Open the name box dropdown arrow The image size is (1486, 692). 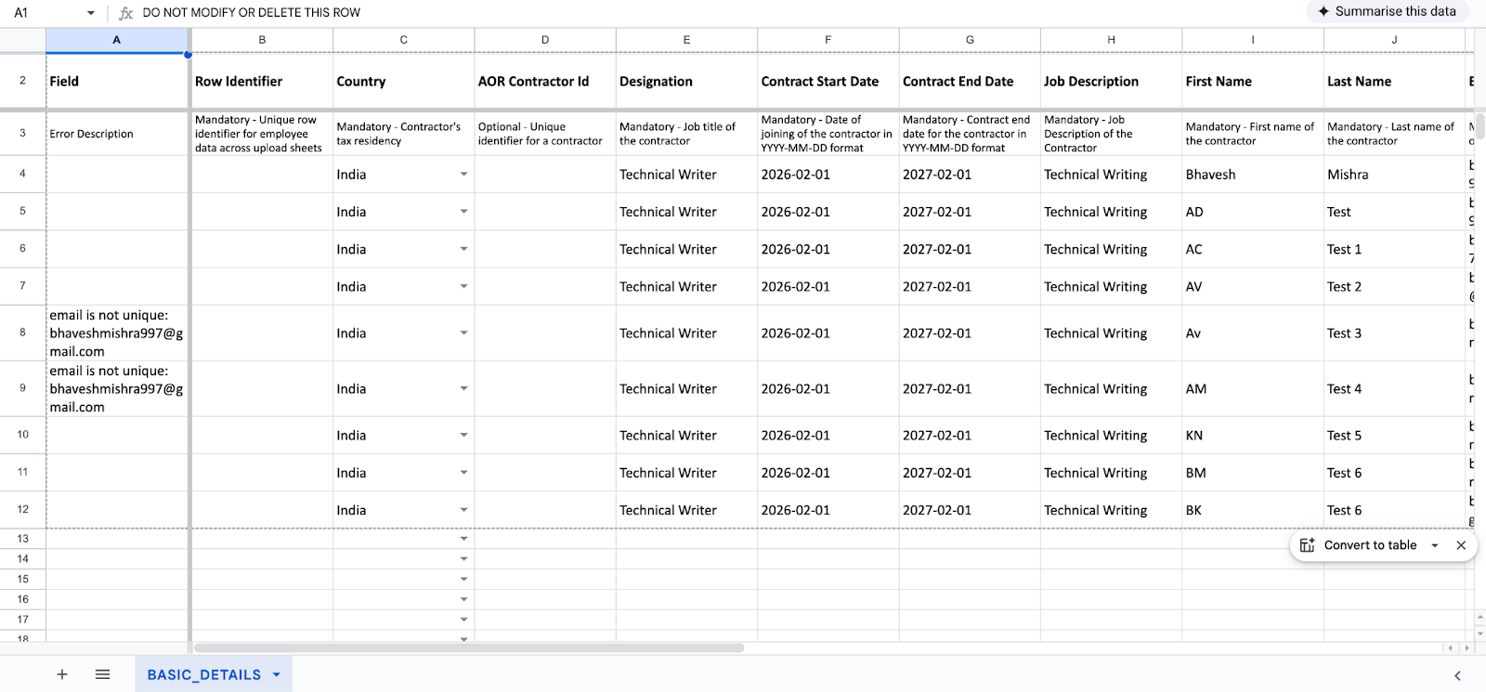tap(91, 13)
